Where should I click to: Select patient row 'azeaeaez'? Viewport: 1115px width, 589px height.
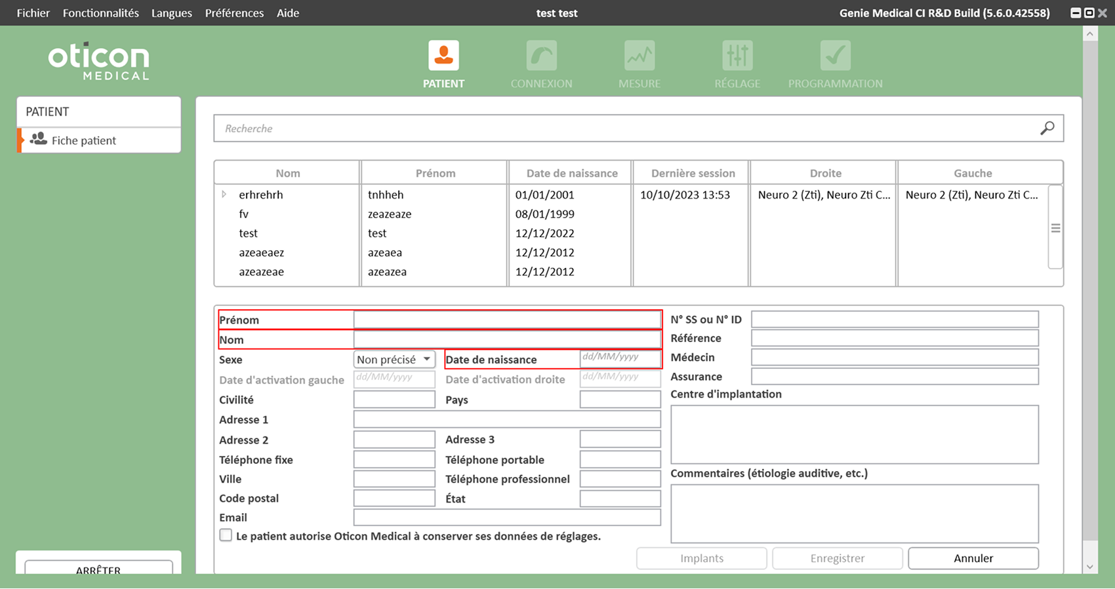click(x=632, y=252)
